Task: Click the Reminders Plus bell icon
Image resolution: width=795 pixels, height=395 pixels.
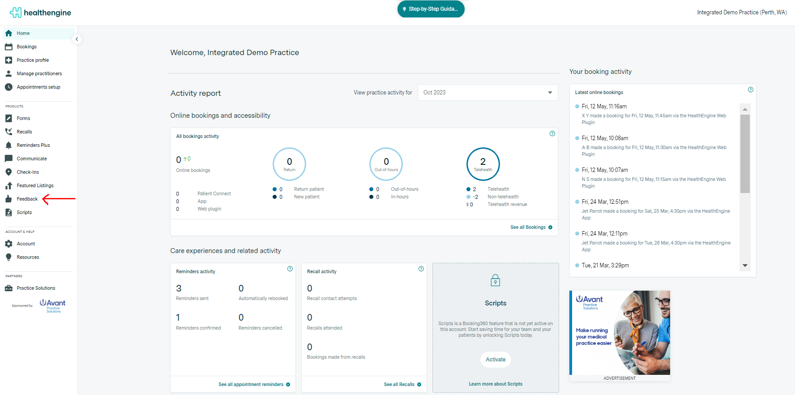Action: click(9, 145)
